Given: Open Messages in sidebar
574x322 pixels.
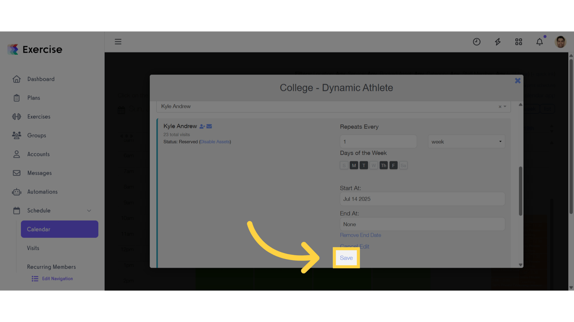Looking at the screenshot, I should coord(39,173).
